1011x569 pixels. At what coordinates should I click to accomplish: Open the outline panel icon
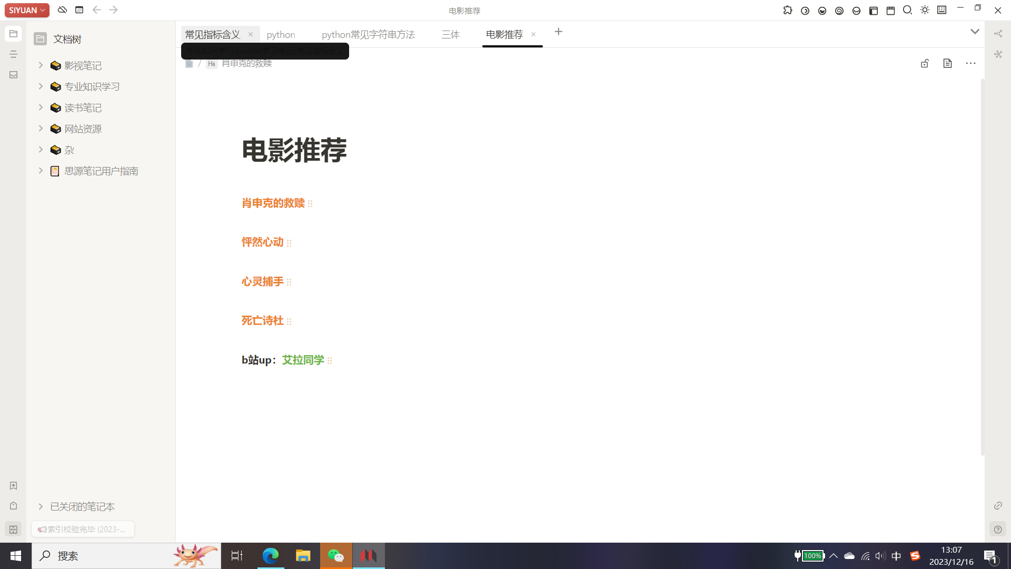[x=13, y=54]
